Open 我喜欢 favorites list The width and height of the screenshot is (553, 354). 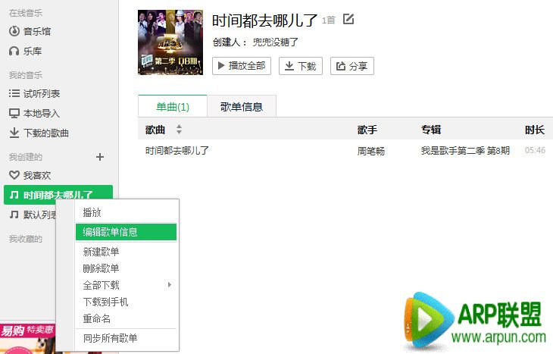[30, 175]
